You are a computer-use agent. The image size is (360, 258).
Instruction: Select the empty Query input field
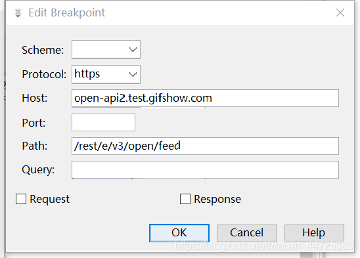(205, 169)
